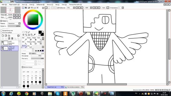This screenshot has width=171, height=96.
Task: Pick the magic wand tool
Action: coord(29,32)
